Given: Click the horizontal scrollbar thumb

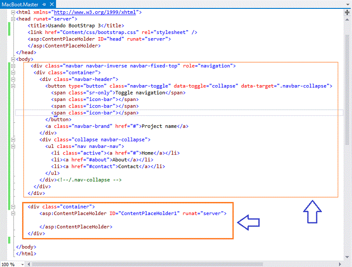Looking at the screenshot, I should [148, 264].
